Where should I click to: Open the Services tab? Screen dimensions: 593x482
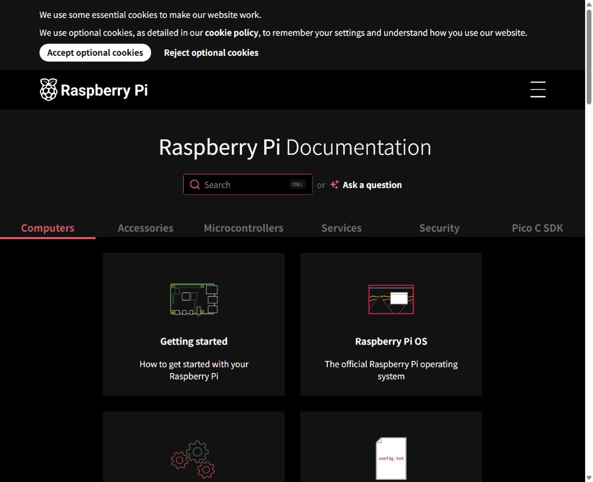pos(341,228)
